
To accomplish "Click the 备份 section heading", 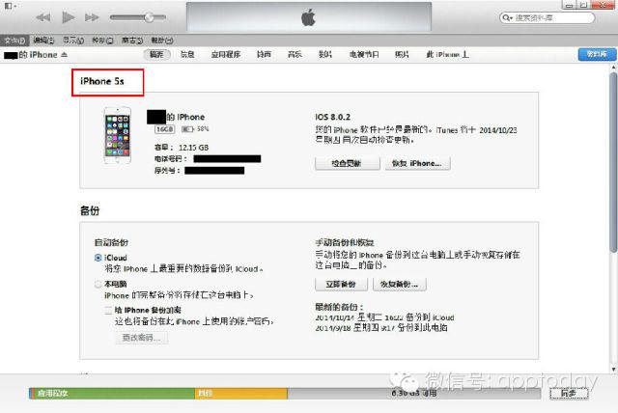I will coord(90,211).
